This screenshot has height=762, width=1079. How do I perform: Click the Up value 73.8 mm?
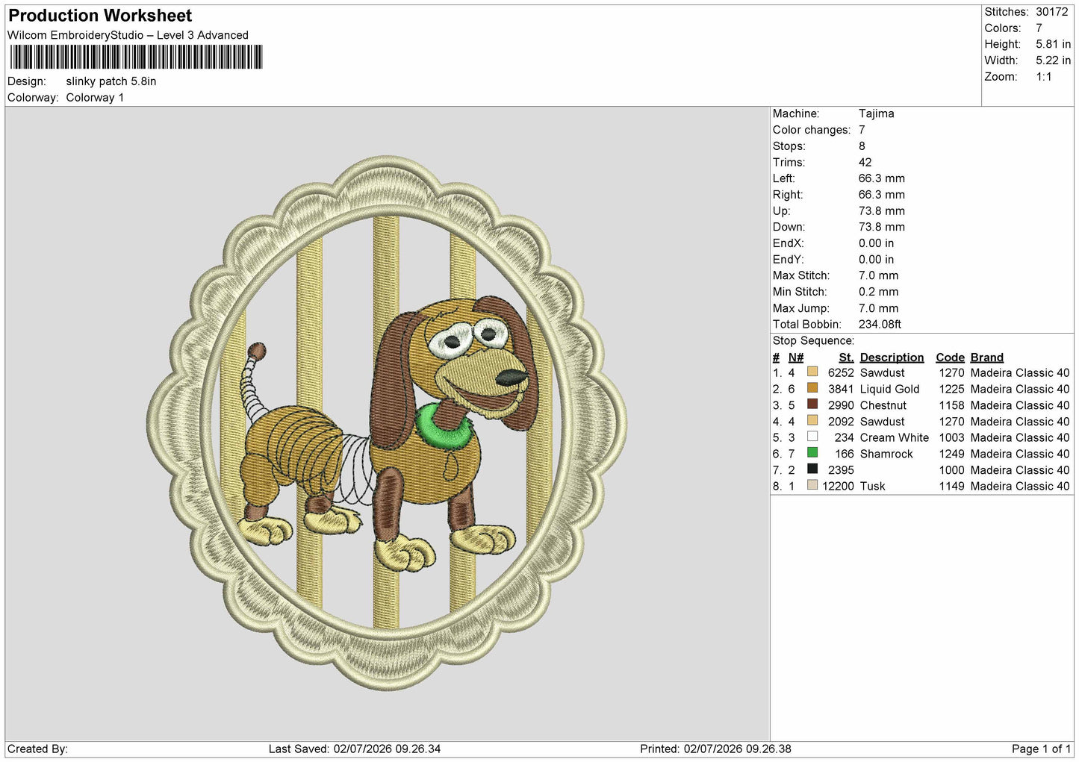pos(881,211)
